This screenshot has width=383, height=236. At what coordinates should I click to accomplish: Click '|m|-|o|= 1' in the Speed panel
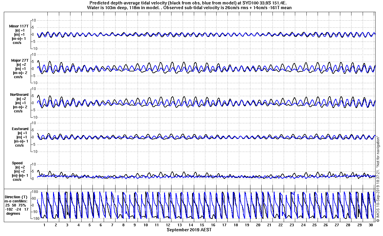tap(20, 176)
